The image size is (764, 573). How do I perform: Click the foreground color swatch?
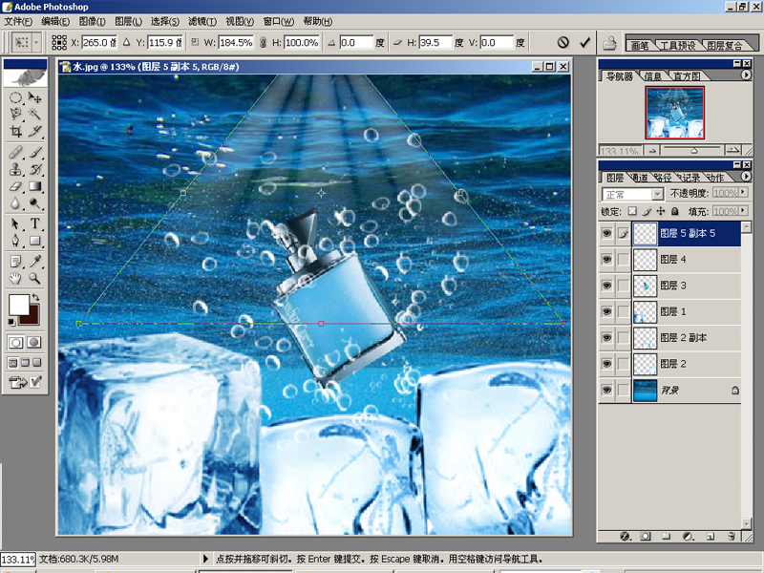18,305
